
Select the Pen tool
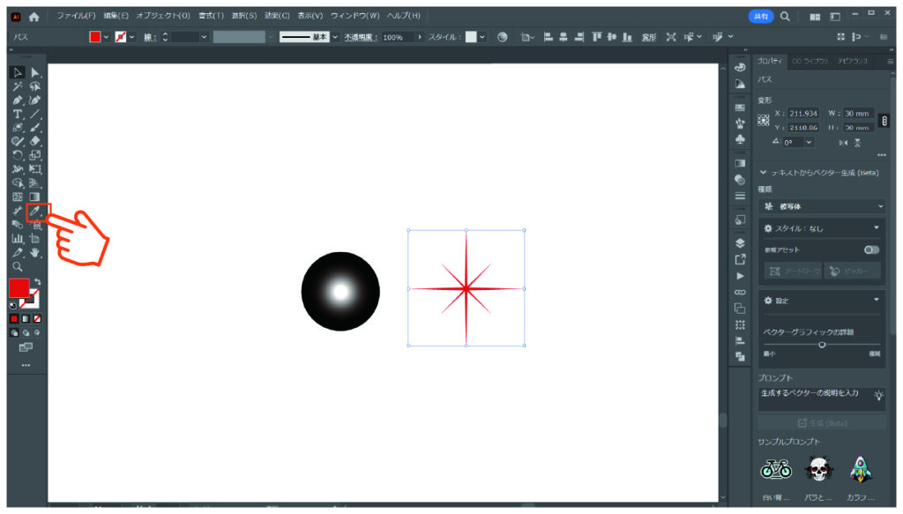click(18, 101)
